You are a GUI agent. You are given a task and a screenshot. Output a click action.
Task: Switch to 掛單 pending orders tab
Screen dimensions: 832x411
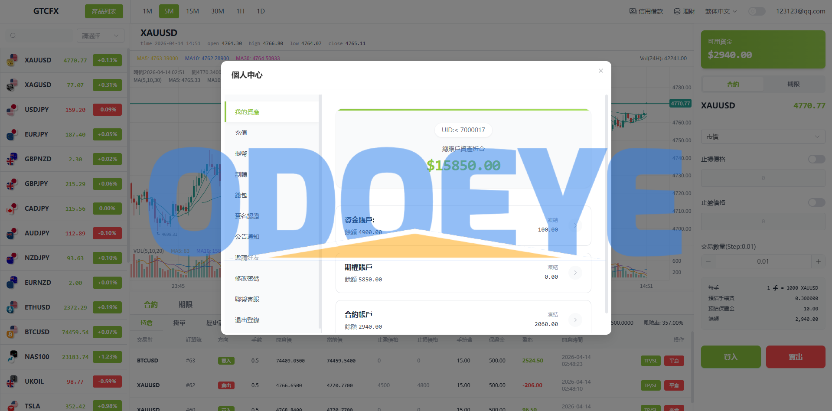(179, 323)
